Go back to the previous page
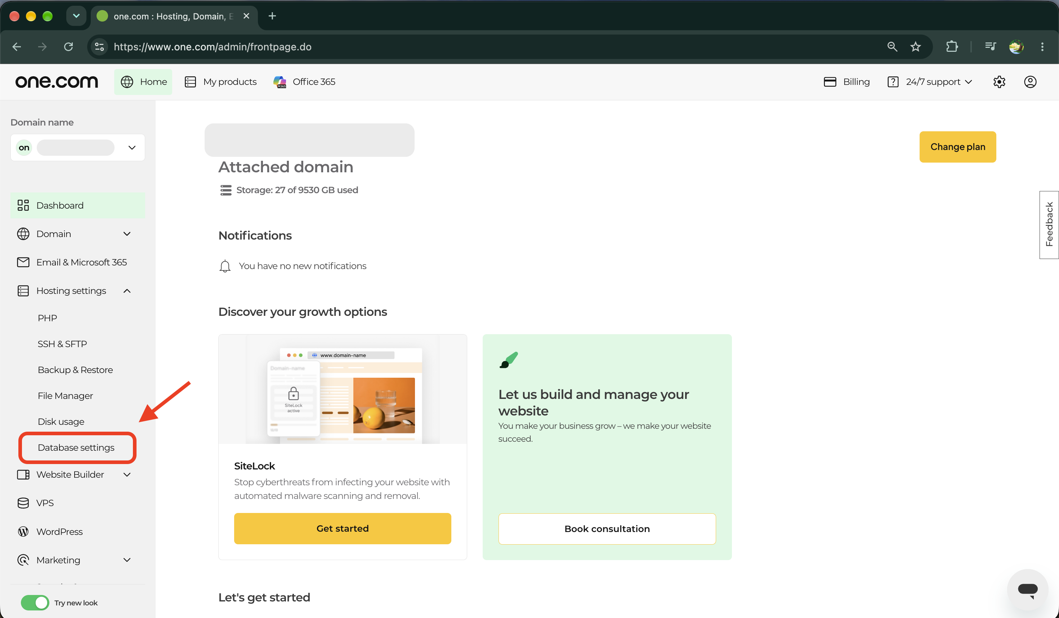The height and width of the screenshot is (618, 1059). click(x=17, y=46)
